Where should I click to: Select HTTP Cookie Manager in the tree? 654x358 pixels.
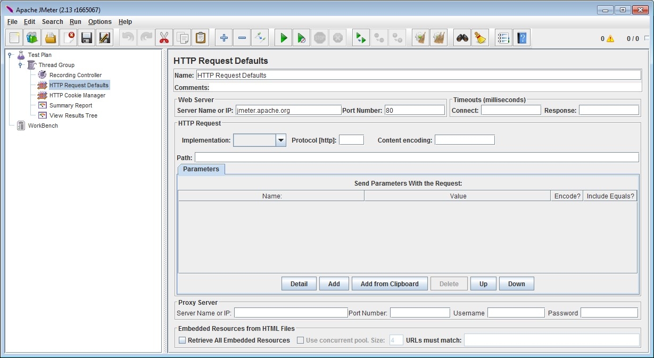tap(77, 95)
